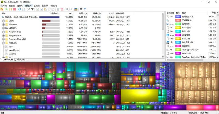This screenshot has height=114, width=219.
Task: Click the refresh selected item icon
Action: pos(24,9)
